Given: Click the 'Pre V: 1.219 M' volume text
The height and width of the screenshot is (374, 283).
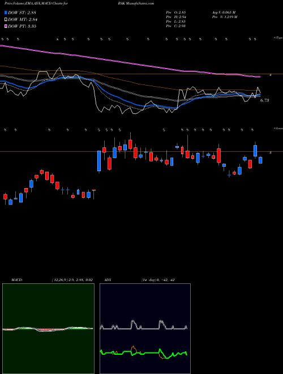Looking at the screenshot, I should coord(224,17).
